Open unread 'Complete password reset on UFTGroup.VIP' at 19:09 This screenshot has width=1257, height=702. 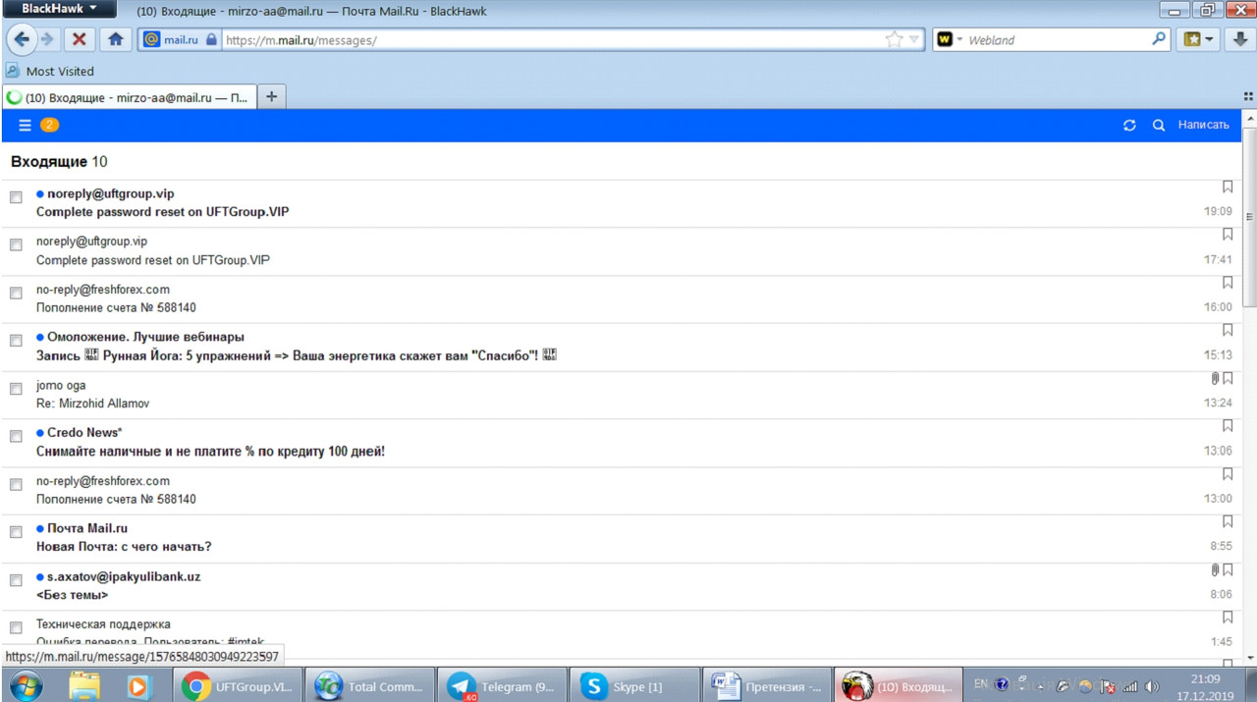click(163, 212)
